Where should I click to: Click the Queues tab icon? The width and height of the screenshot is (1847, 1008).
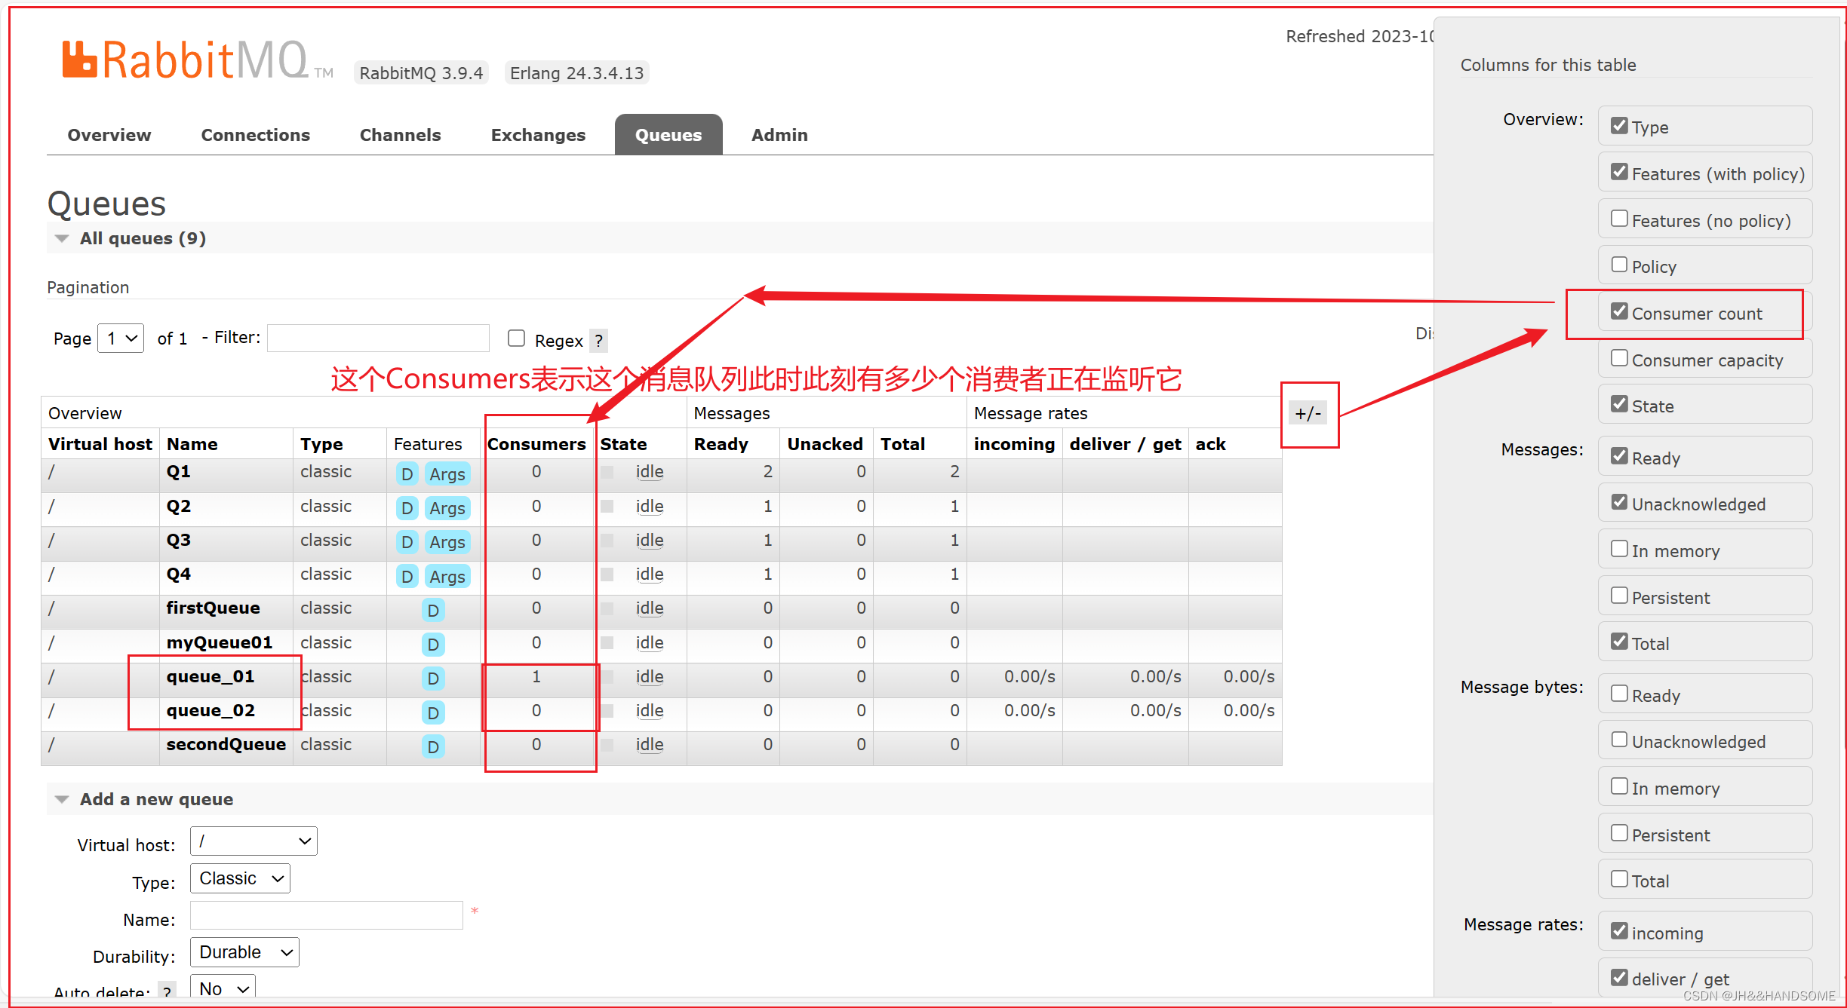click(x=667, y=134)
